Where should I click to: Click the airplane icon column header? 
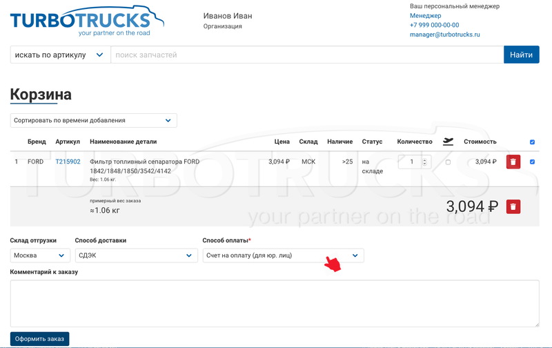coord(448,142)
